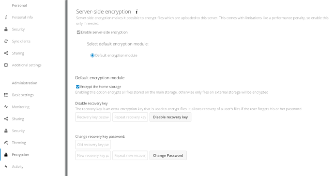Click the Old recovery key password field
The width and height of the screenshot is (334, 176).
click(x=93, y=145)
